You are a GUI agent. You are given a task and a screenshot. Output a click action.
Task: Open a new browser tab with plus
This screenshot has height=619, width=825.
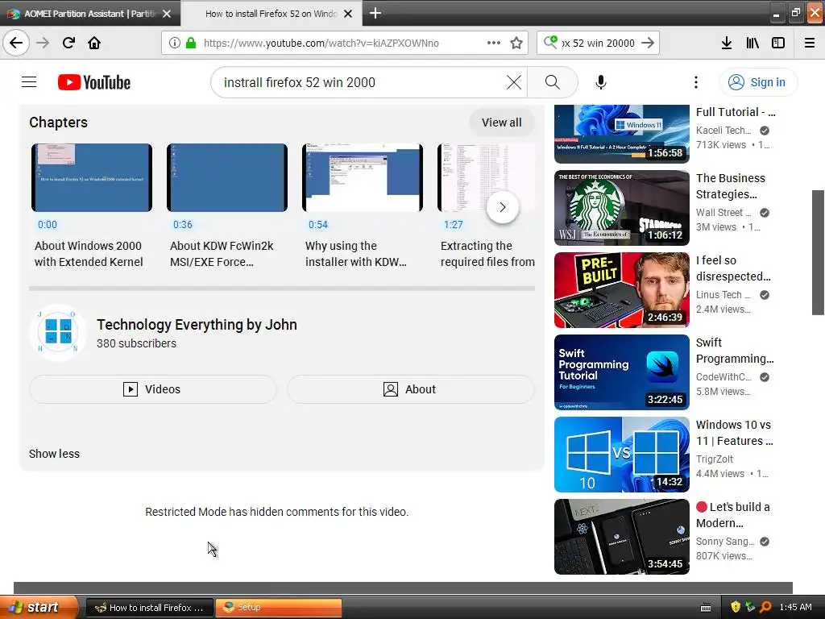[x=375, y=13]
